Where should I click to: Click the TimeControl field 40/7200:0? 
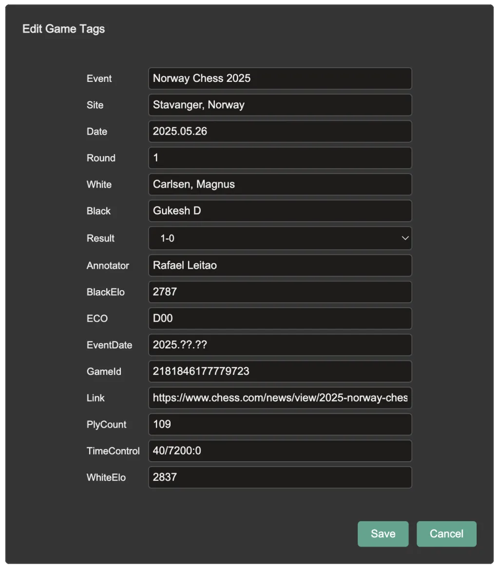tap(280, 451)
